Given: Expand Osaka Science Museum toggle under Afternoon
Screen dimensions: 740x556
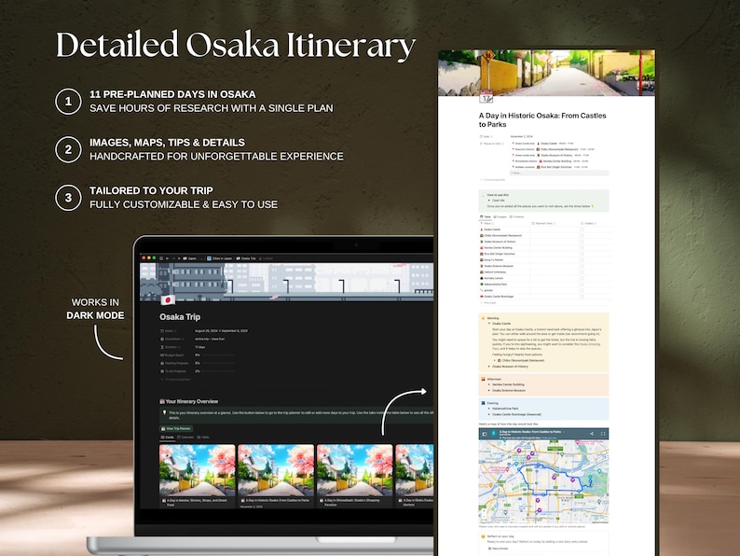Looking at the screenshot, I should (489, 391).
